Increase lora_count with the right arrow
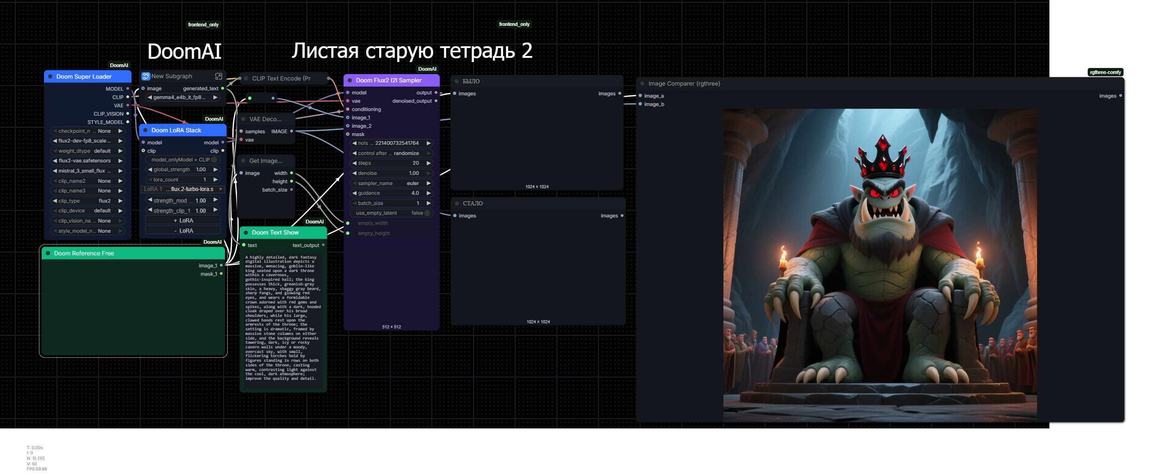1166x476 pixels. [215, 179]
